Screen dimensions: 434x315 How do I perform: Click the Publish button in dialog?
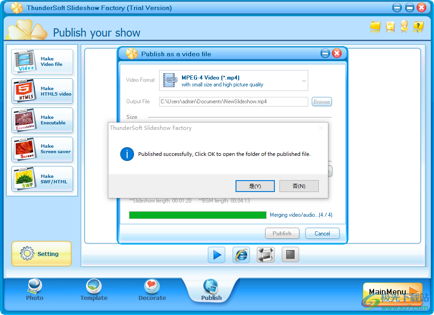pyautogui.click(x=282, y=233)
